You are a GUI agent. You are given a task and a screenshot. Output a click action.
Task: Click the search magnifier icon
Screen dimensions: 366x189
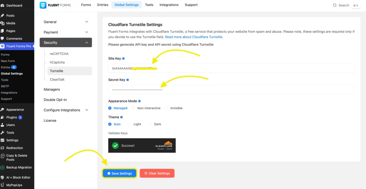(x=335, y=5)
